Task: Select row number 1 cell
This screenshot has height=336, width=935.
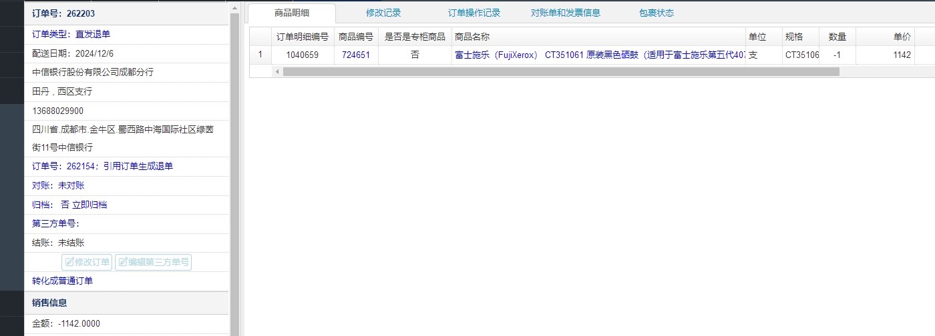Action: click(260, 55)
